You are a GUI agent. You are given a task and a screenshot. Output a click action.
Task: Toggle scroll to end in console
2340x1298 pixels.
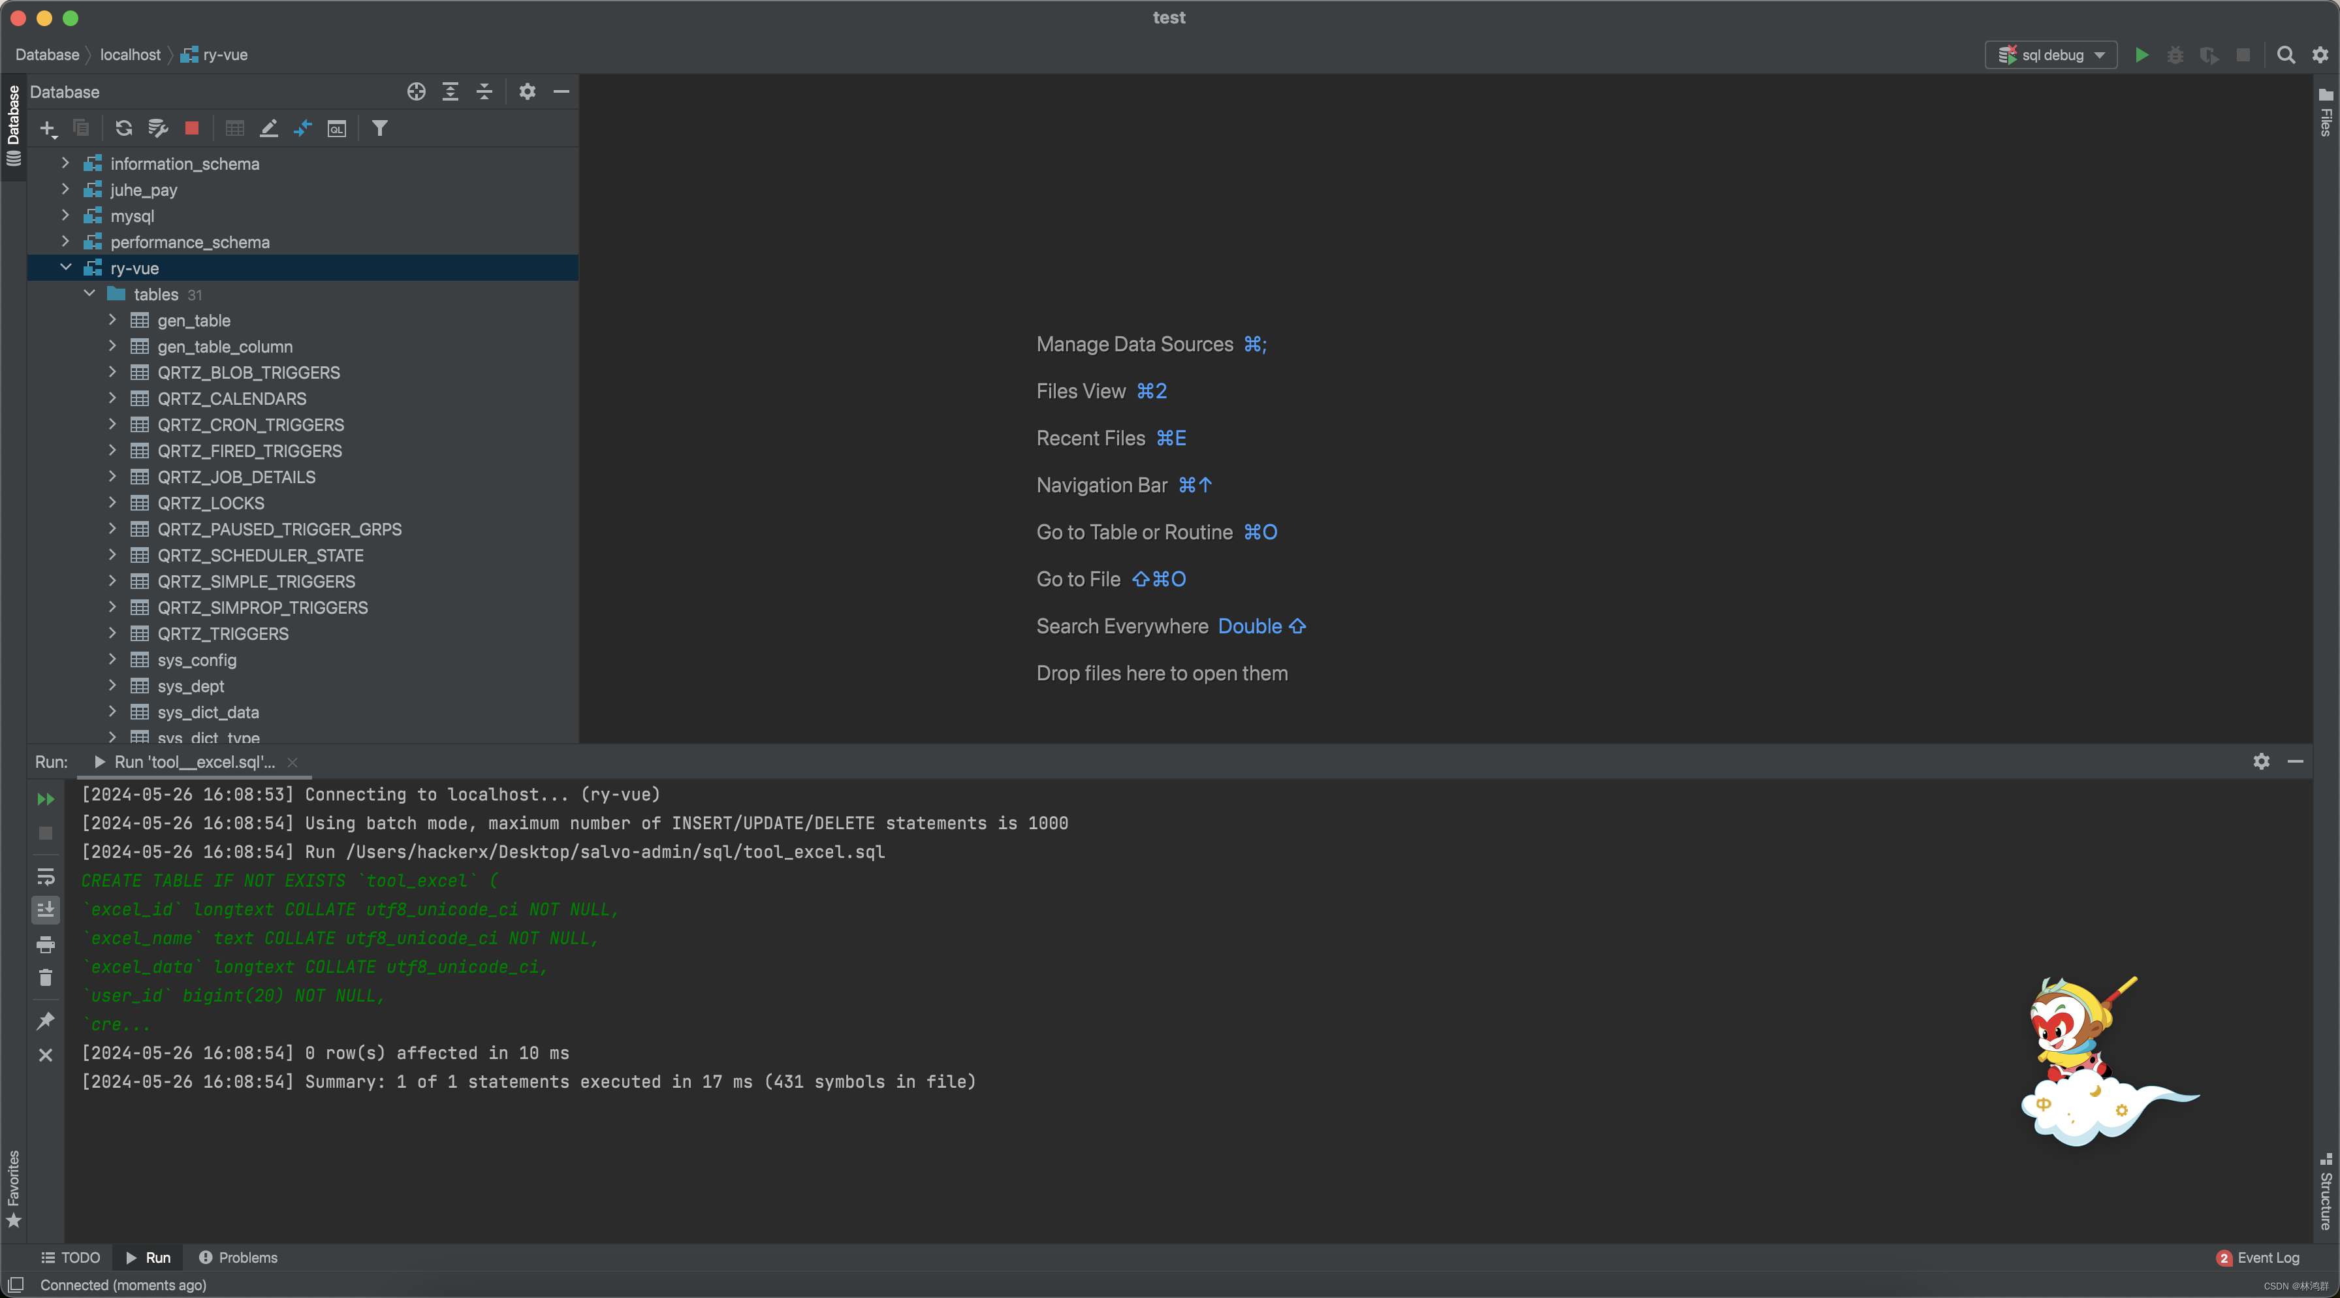coord(46,910)
